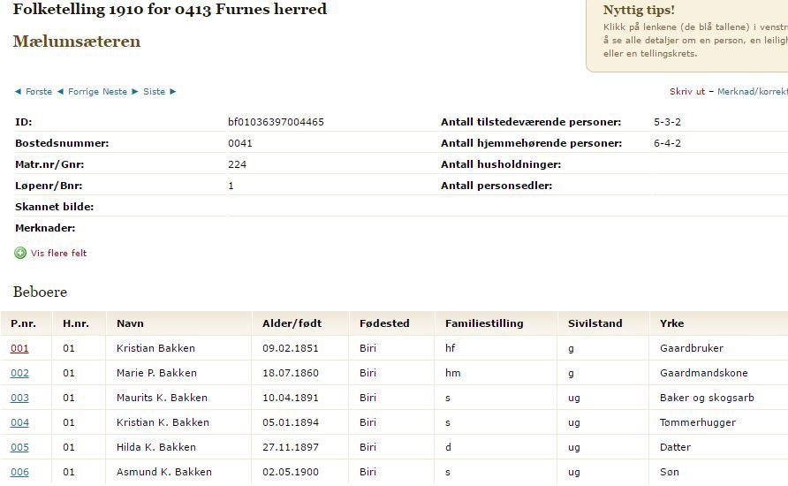Open person 006 Asmund K. Bakken
The height and width of the screenshot is (486, 788).
(19, 472)
